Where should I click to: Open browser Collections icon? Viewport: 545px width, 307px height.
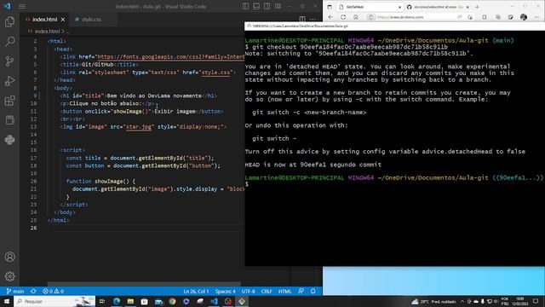click(497, 17)
